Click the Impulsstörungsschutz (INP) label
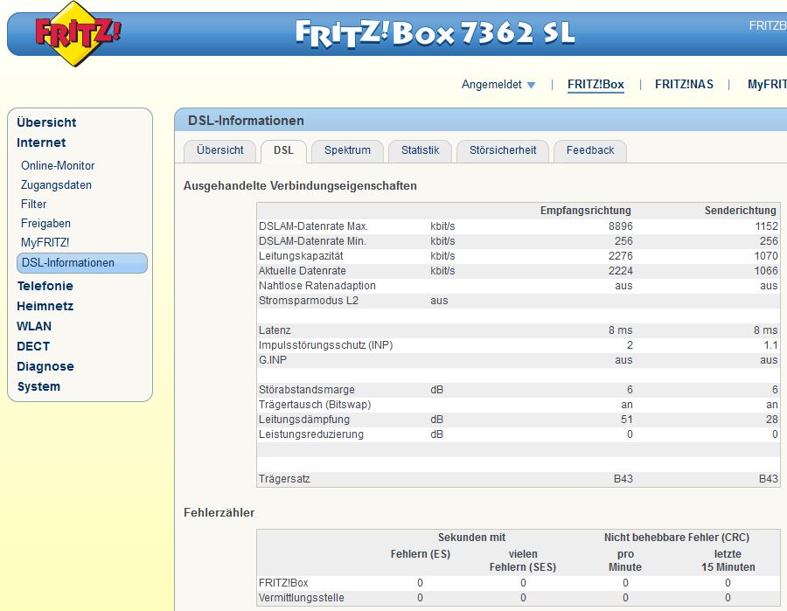The height and width of the screenshot is (611, 787). pos(326,345)
